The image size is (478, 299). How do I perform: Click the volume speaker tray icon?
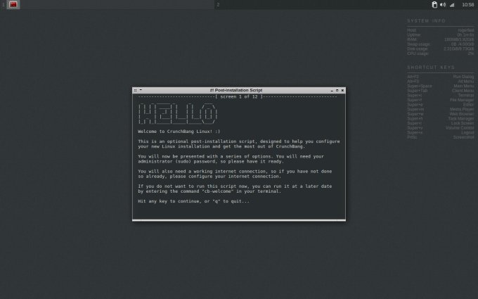443,5
